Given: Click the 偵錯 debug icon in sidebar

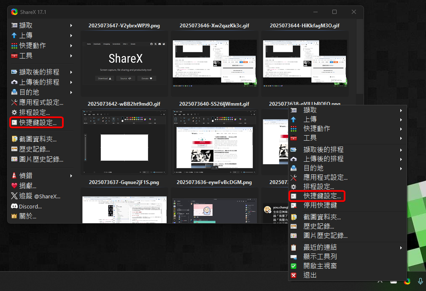Looking at the screenshot, I should point(13,176).
